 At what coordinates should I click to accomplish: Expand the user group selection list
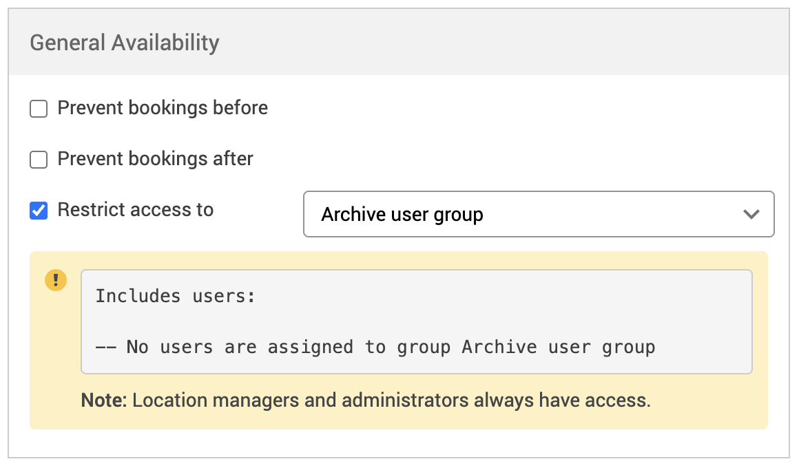point(539,214)
